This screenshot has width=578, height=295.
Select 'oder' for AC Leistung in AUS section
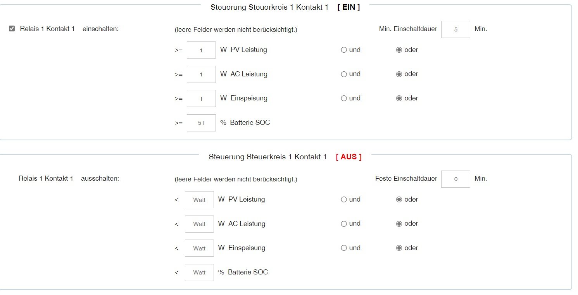tap(399, 224)
